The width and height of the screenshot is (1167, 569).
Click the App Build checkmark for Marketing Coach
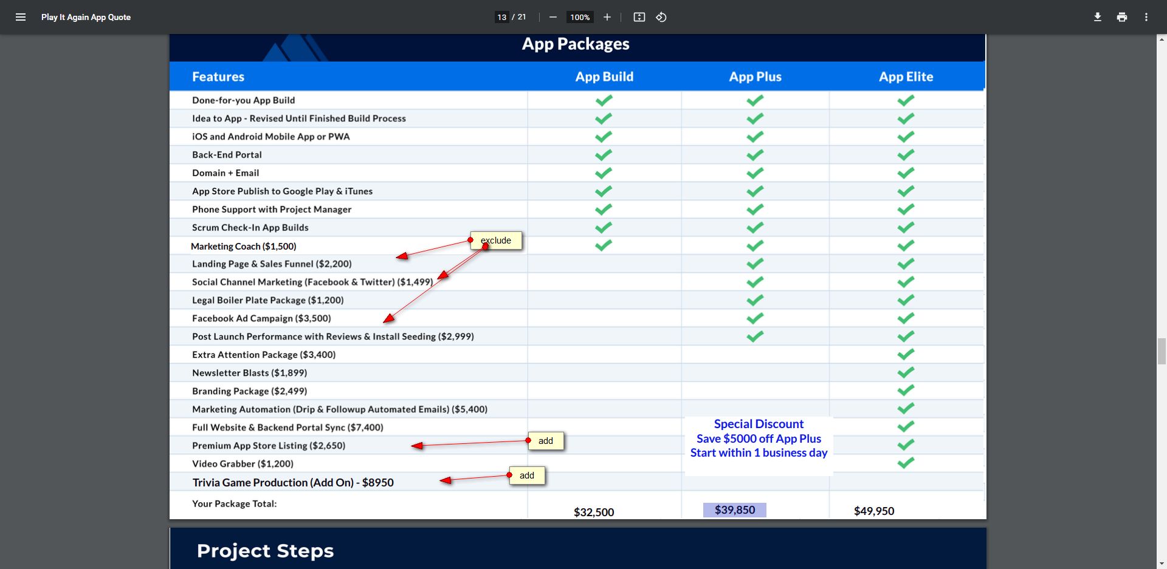(603, 245)
